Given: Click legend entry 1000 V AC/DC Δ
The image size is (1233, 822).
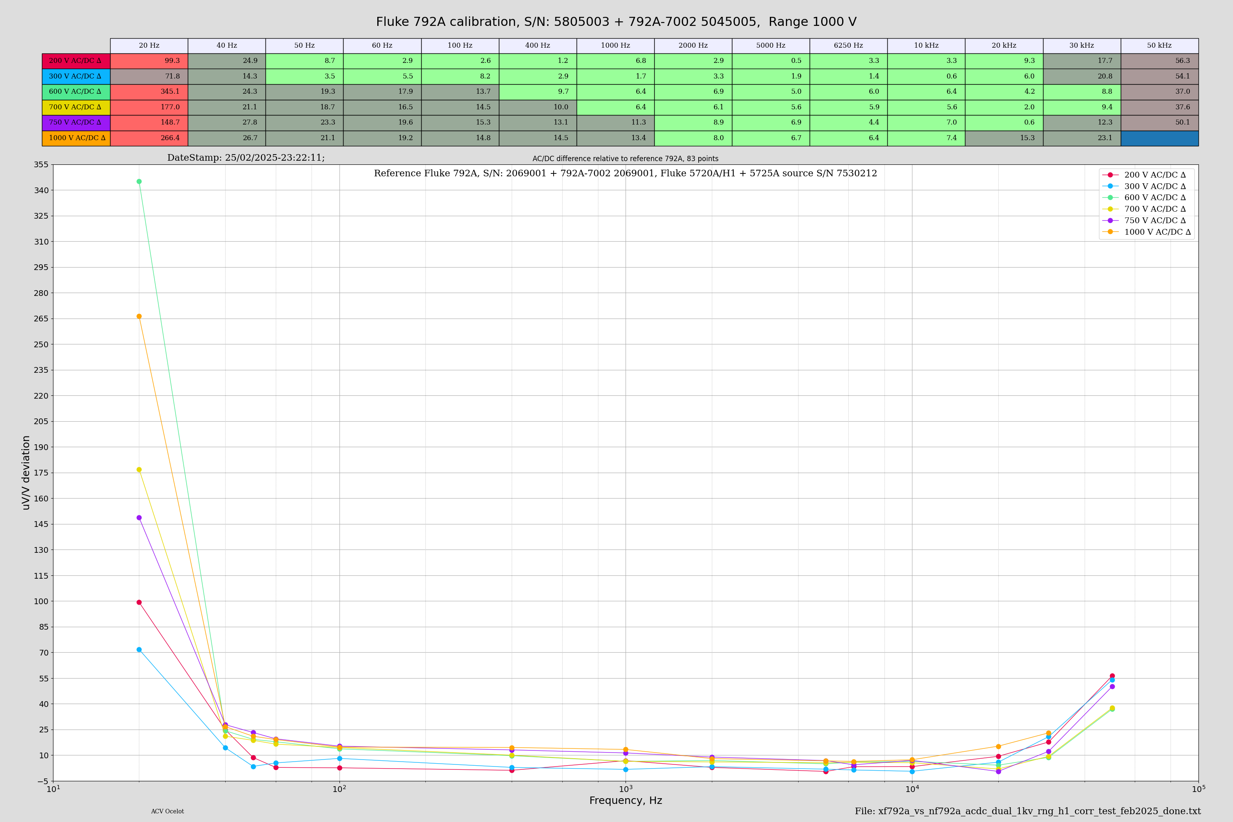Looking at the screenshot, I should pyautogui.click(x=1147, y=232).
